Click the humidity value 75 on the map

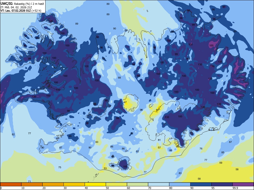pyautogui.click(x=60, y=167)
